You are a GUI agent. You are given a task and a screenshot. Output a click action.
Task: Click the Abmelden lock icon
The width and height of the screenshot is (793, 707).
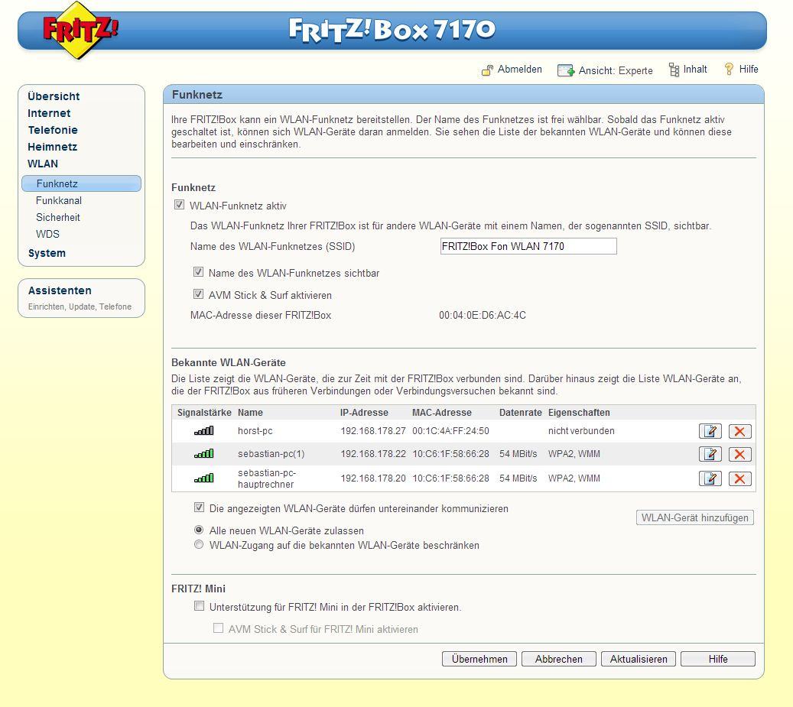487,70
